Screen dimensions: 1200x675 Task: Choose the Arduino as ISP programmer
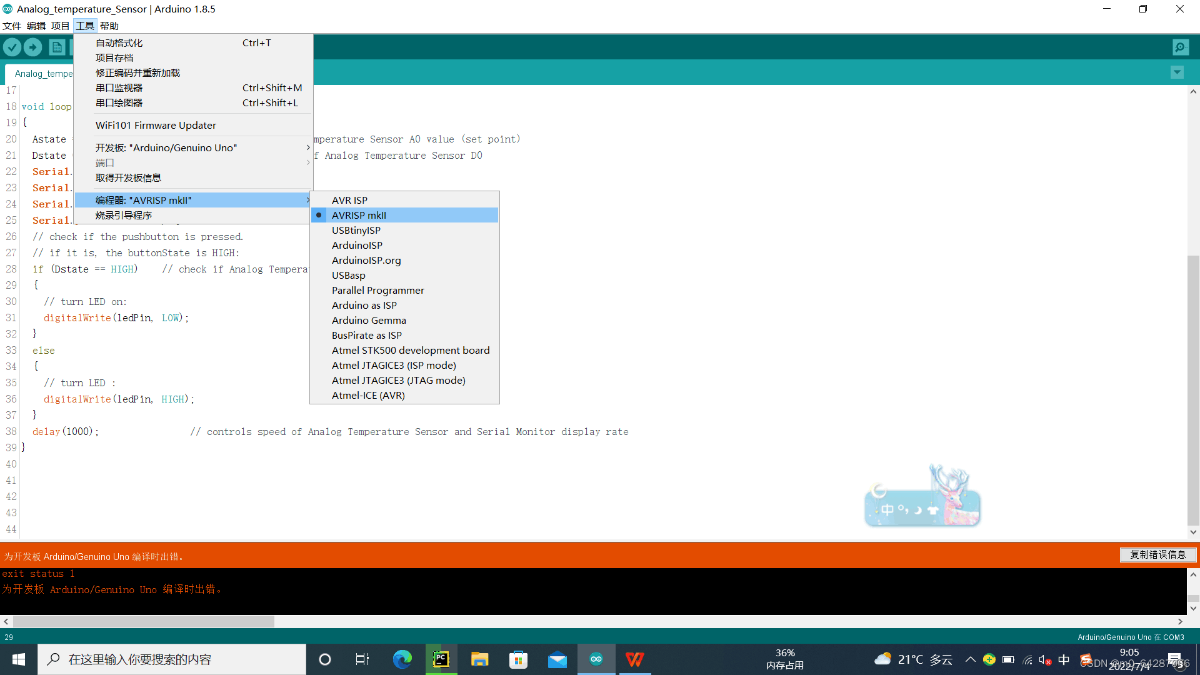click(x=364, y=305)
